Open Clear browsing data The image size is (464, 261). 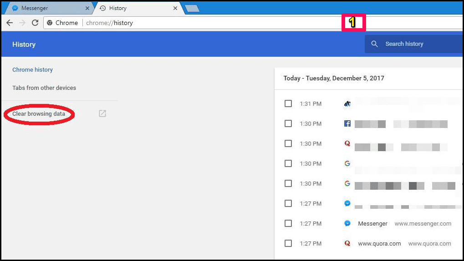click(39, 114)
